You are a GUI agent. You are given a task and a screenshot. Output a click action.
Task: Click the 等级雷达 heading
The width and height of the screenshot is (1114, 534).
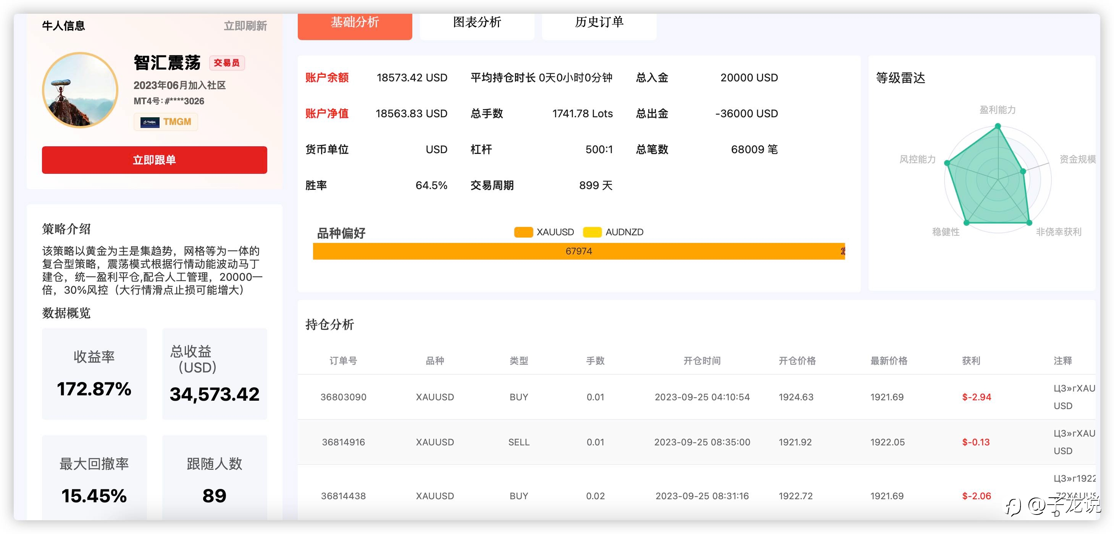coord(900,78)
